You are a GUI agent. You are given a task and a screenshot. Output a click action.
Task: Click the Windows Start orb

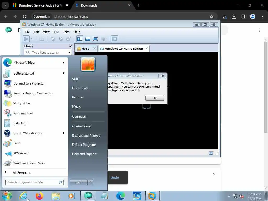click(7, 196)
